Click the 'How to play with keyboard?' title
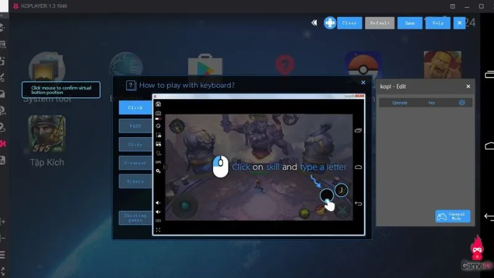Viewport: 494px width, 278px height. [x=187, y=85]
